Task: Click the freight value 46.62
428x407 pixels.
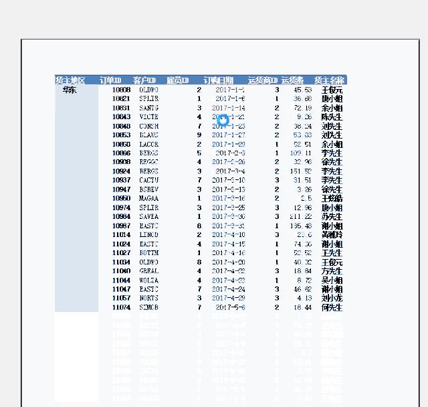Action: click(x=303, y=289)
